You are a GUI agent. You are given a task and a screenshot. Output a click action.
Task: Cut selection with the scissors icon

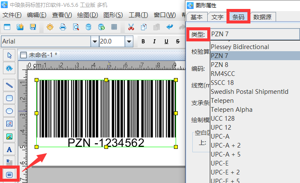pos(131,27)
